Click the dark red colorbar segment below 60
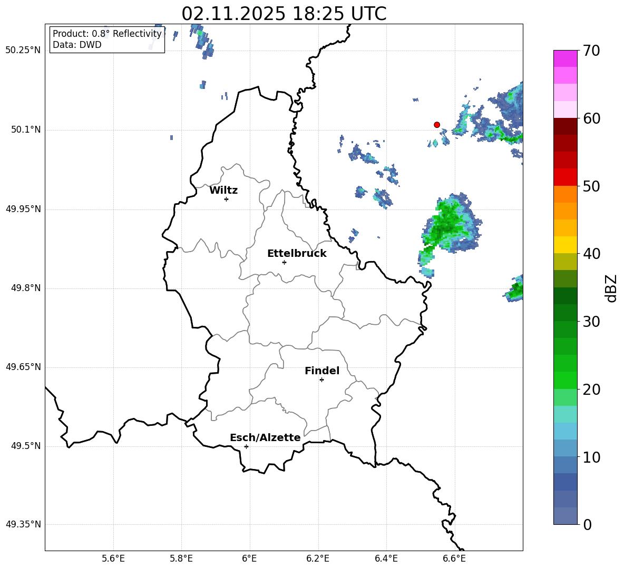This screenshot has height=569, width=624. 565,126
